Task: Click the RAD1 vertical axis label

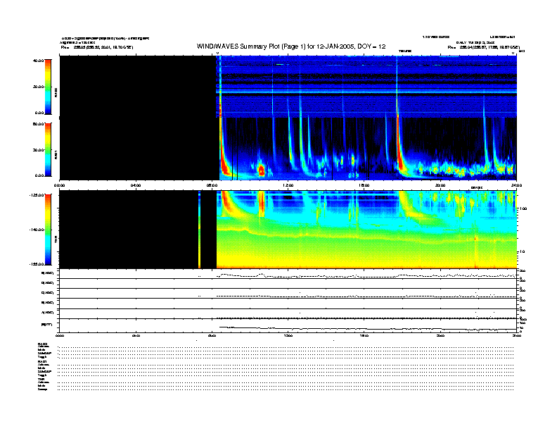Action: click(56, 154)
